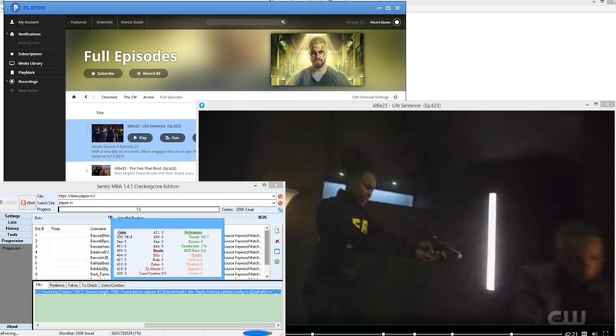Open the Lists section in Sentry MBA
Image resolution: width=616 pixels, height=336 pixels.
pyautogui.click(x=12, y=222)
